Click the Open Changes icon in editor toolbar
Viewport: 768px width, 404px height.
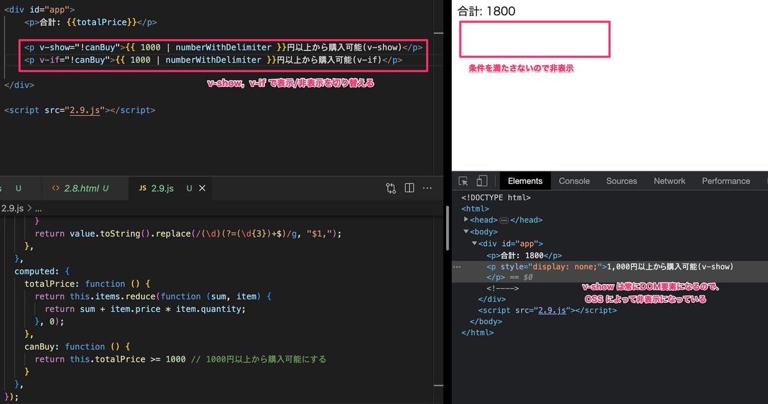click(391, 188)
